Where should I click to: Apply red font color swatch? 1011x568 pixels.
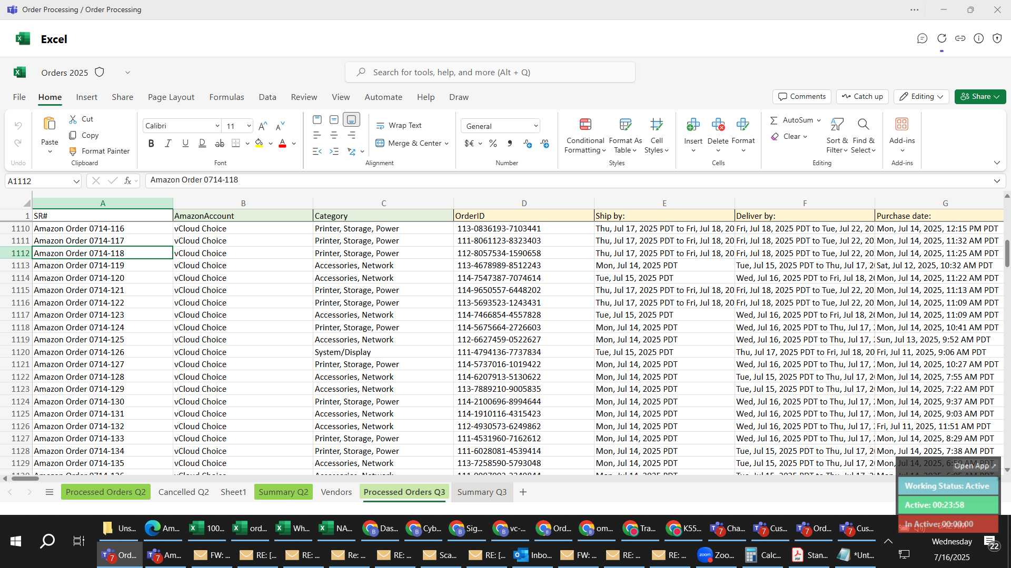[282, 143]
